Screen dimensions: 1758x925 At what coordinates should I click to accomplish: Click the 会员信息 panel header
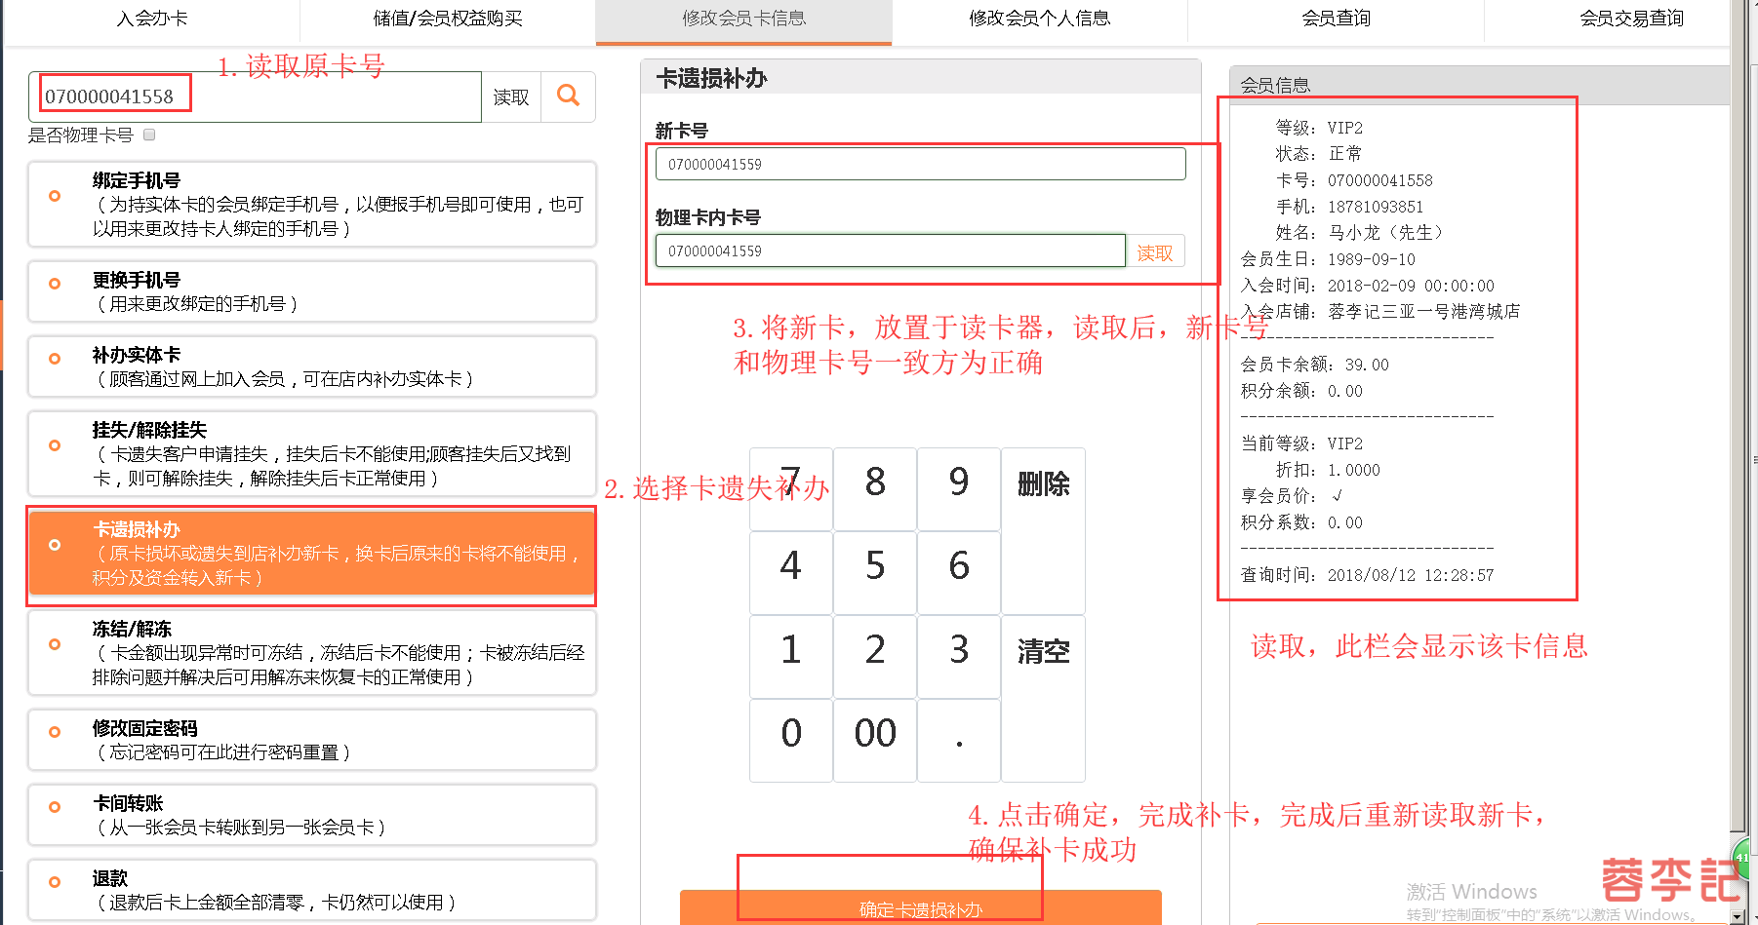coord(1479,85)
